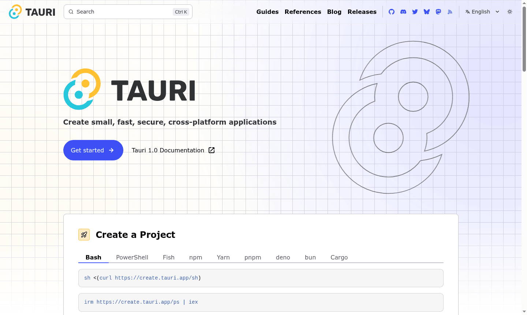Click inside the Search field
Screen dimensions: 527x315
click(121, 11)
